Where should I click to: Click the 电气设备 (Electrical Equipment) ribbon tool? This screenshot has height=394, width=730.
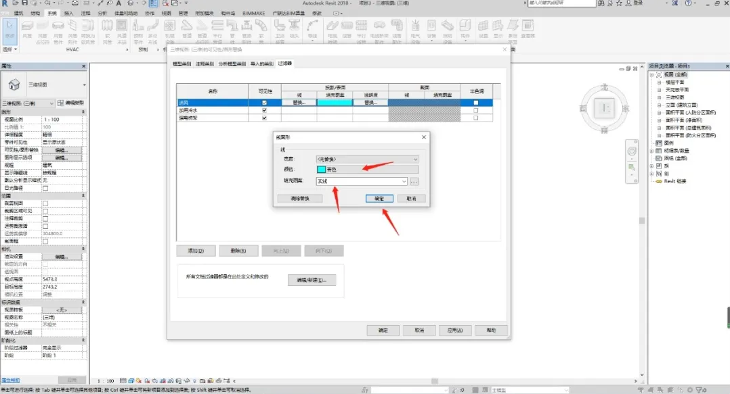pyautogui.click(x=415, y=30)
